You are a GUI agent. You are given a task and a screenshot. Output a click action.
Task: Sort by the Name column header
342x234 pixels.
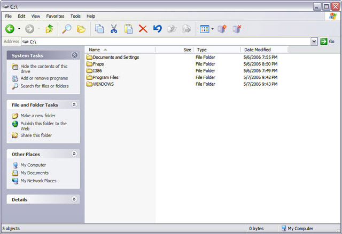120,50
